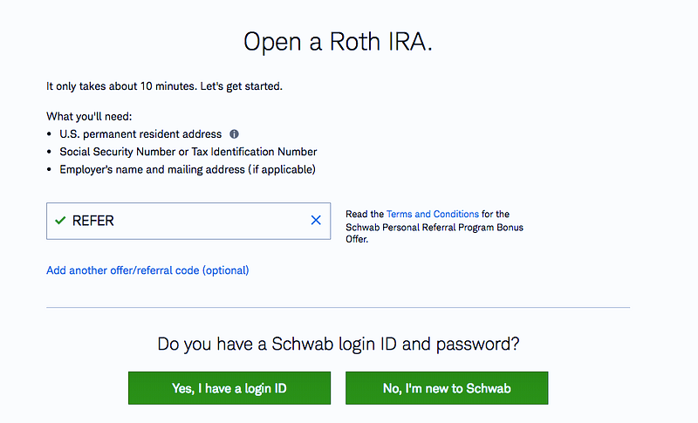Click the bullet before Social Security Number
The width and height of the screenshot is (698, 423).
(x=49, y=152)
